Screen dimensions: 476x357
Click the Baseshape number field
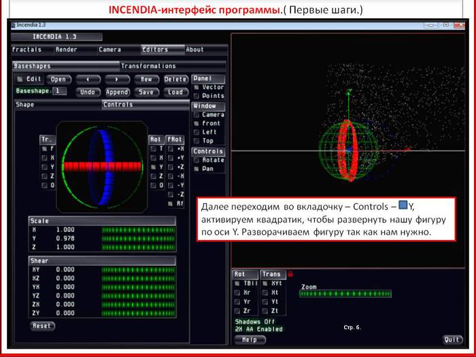(x=60, y=90)
